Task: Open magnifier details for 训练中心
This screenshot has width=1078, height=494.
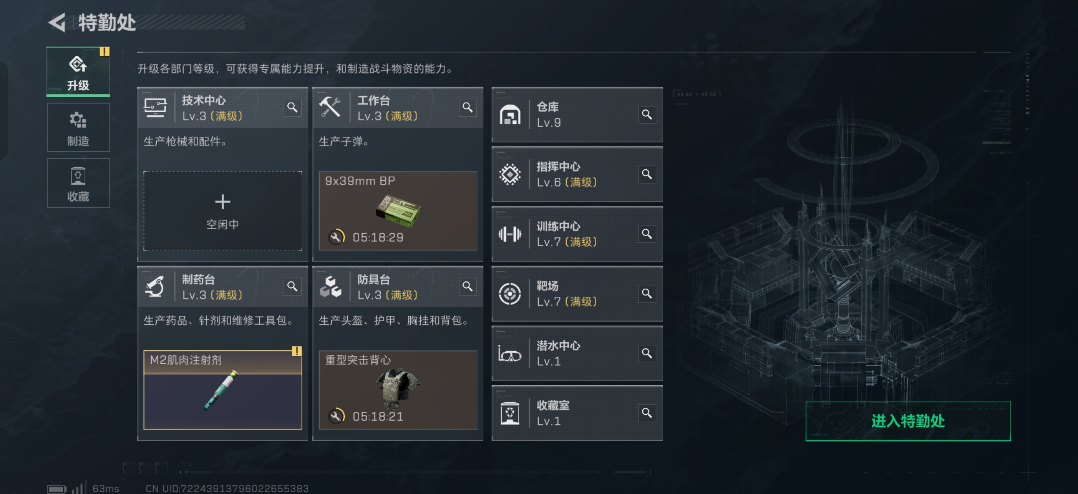Action: click(x=647, y=234)
